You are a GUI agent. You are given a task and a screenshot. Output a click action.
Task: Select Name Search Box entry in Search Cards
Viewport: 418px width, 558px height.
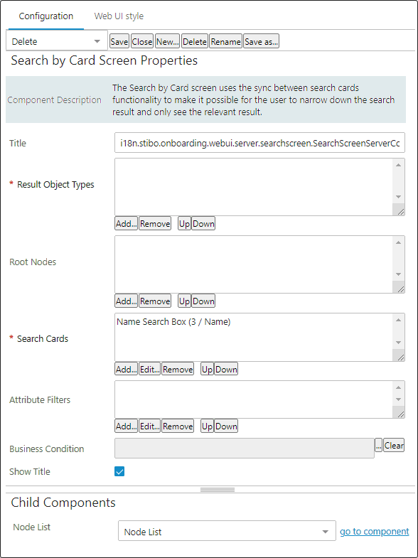pyautogui.click(x=173, y=322)
